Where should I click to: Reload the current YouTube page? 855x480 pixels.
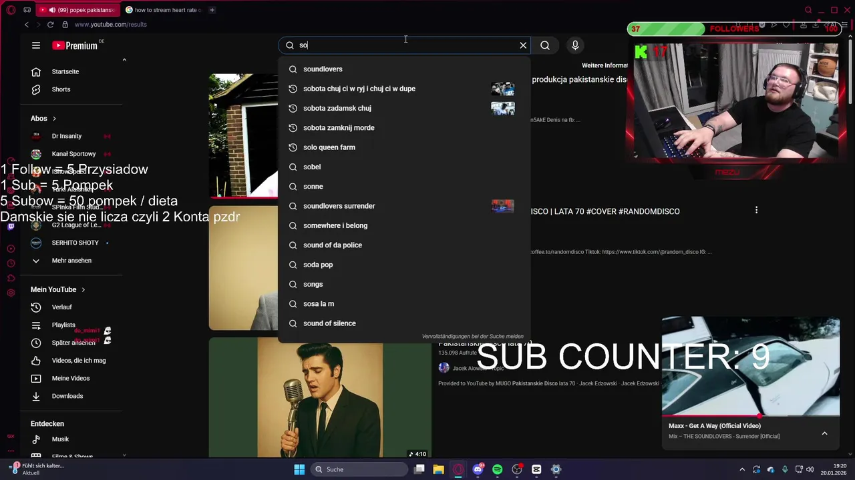[50, 25]
